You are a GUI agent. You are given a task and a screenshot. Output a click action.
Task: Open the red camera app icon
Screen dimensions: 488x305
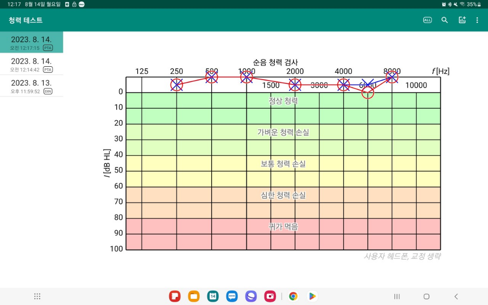tap(270, 296)
